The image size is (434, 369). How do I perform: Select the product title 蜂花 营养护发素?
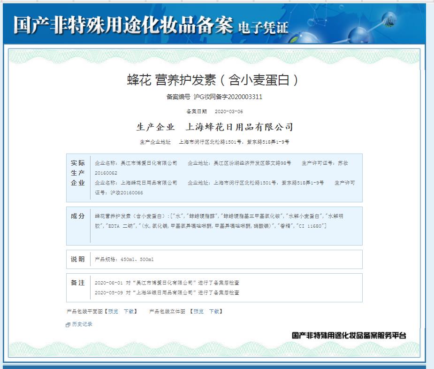tap(213, 80)
